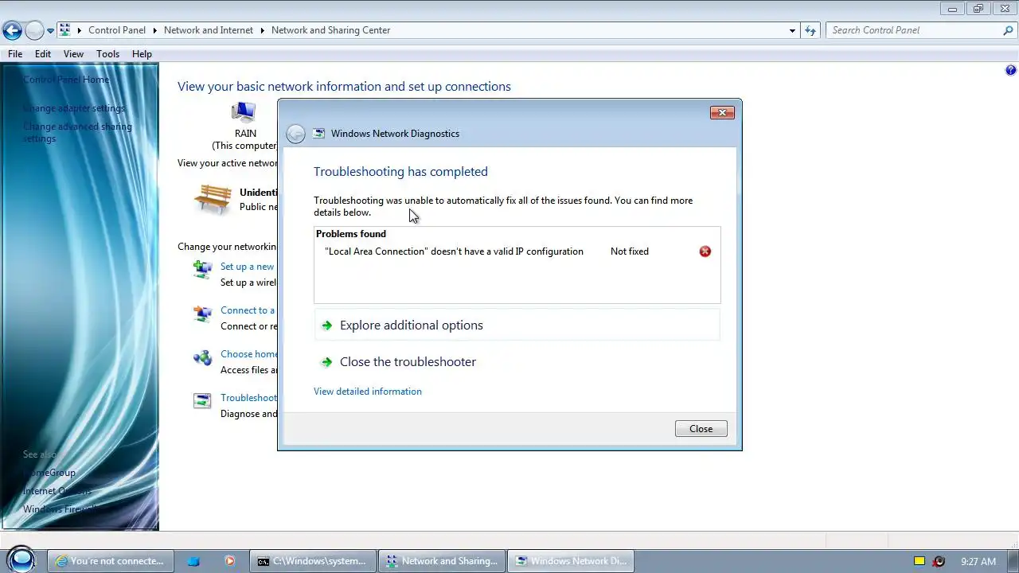
Task: Select Network and Sharing Center breadcrumb
Action: point(330,30)
